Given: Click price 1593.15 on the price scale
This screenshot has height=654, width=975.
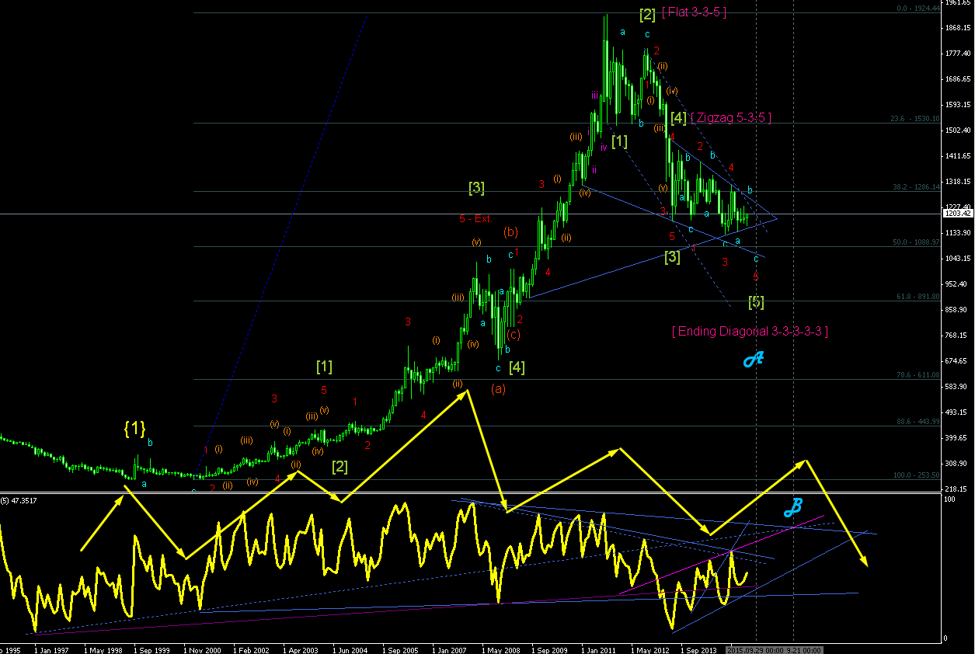Looking at the screenshot, I should [x=957, y=105].
